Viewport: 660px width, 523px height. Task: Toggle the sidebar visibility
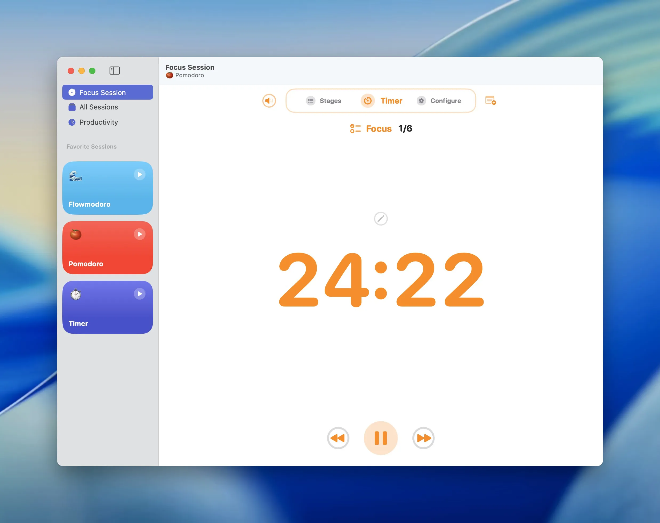click(x=115, y=71)
